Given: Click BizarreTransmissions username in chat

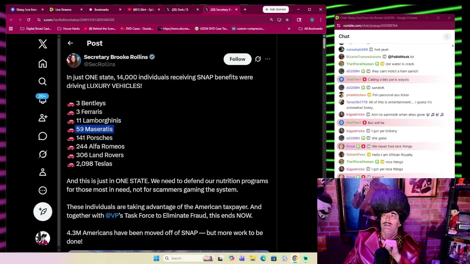Looking at the screenshot, I should (364, 57).
